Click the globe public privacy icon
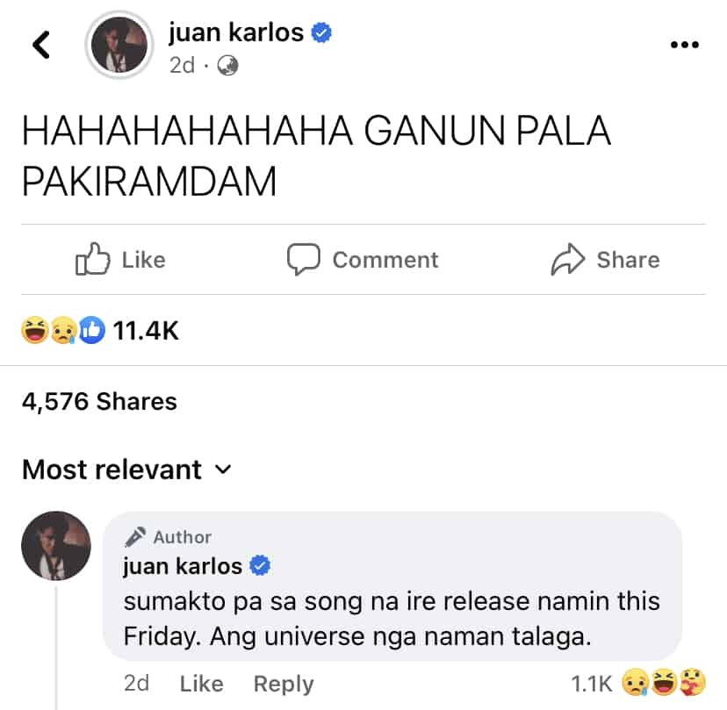 [x=227, y=65]
